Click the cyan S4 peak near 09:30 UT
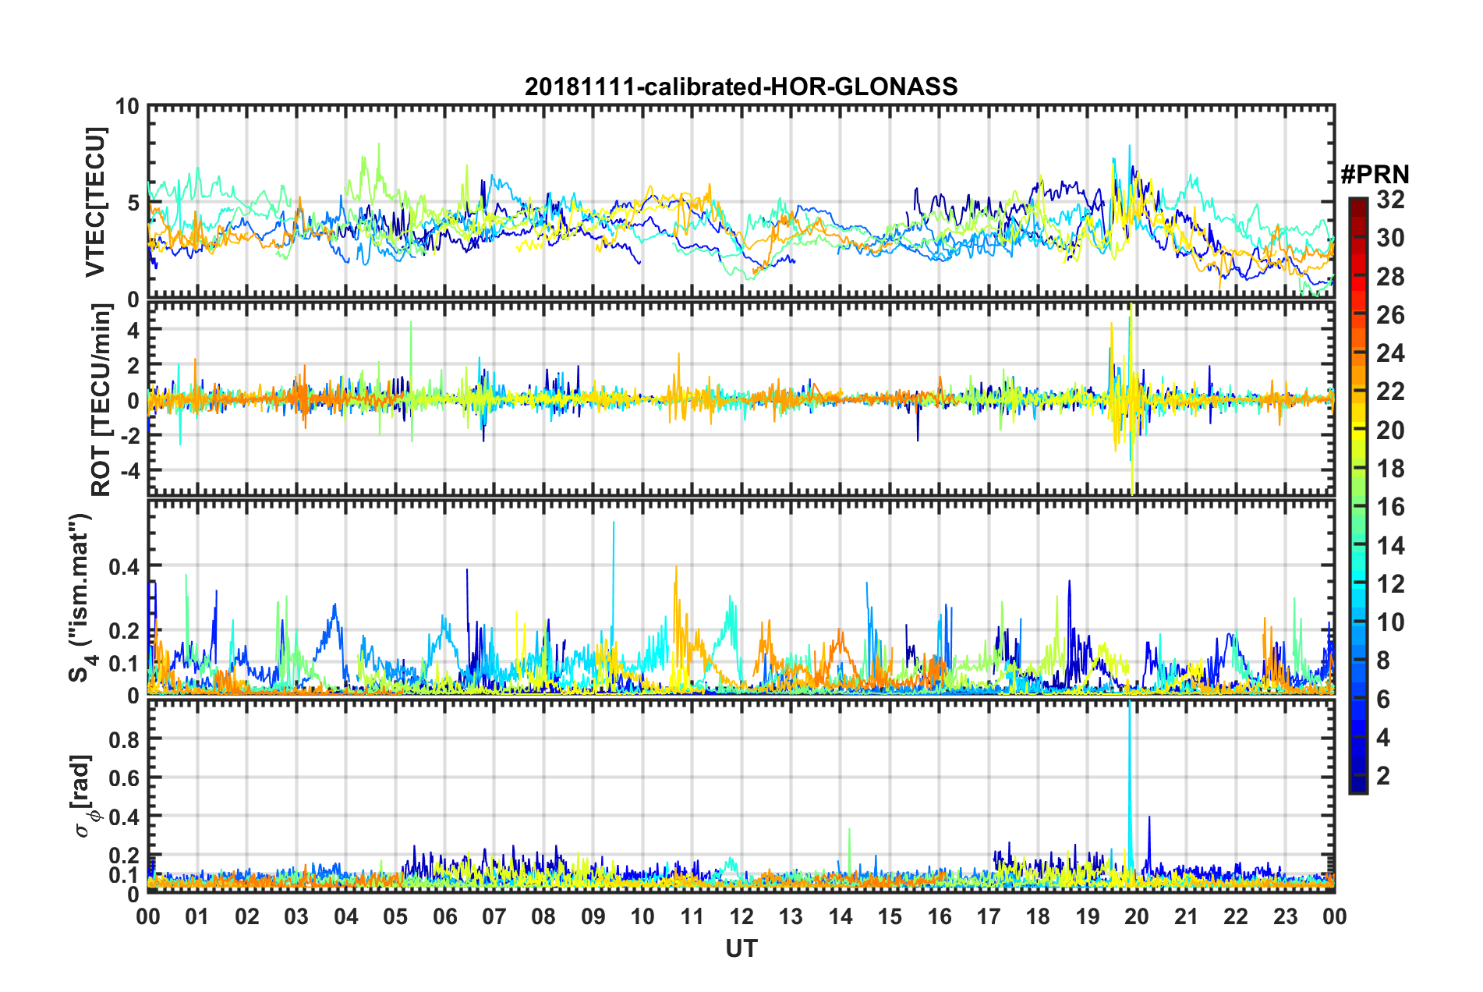Screen dimensions: 1483x992 (614, 593)
